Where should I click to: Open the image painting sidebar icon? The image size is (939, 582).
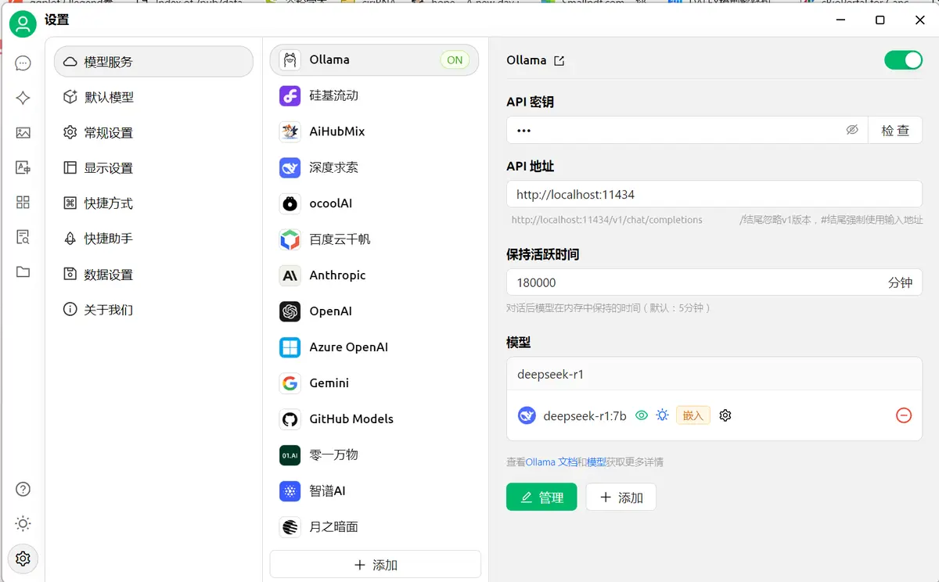23,133
